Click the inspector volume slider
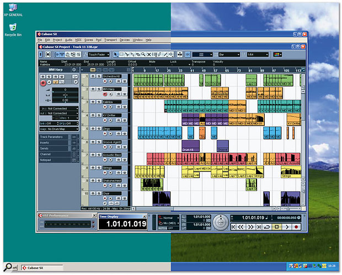342x275 pixels. tap(65, 90)
